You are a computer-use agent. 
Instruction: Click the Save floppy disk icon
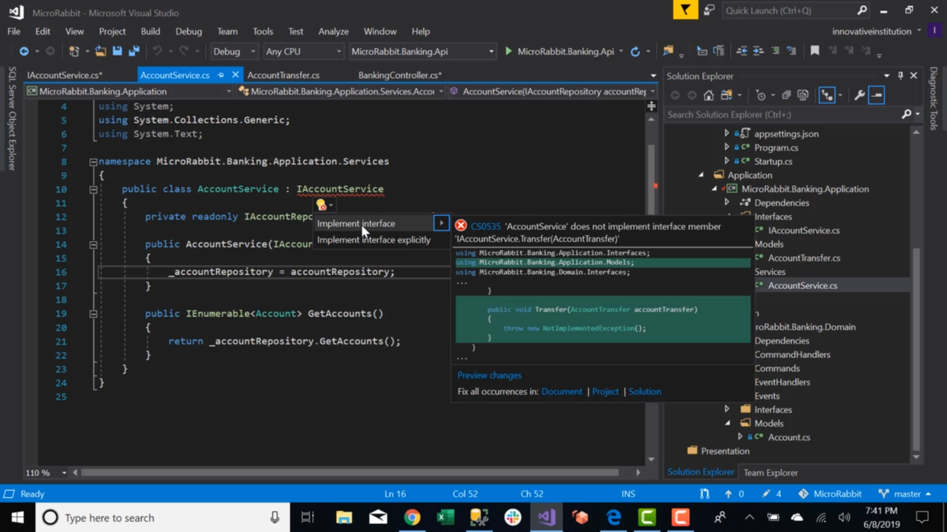click(117, 51)
